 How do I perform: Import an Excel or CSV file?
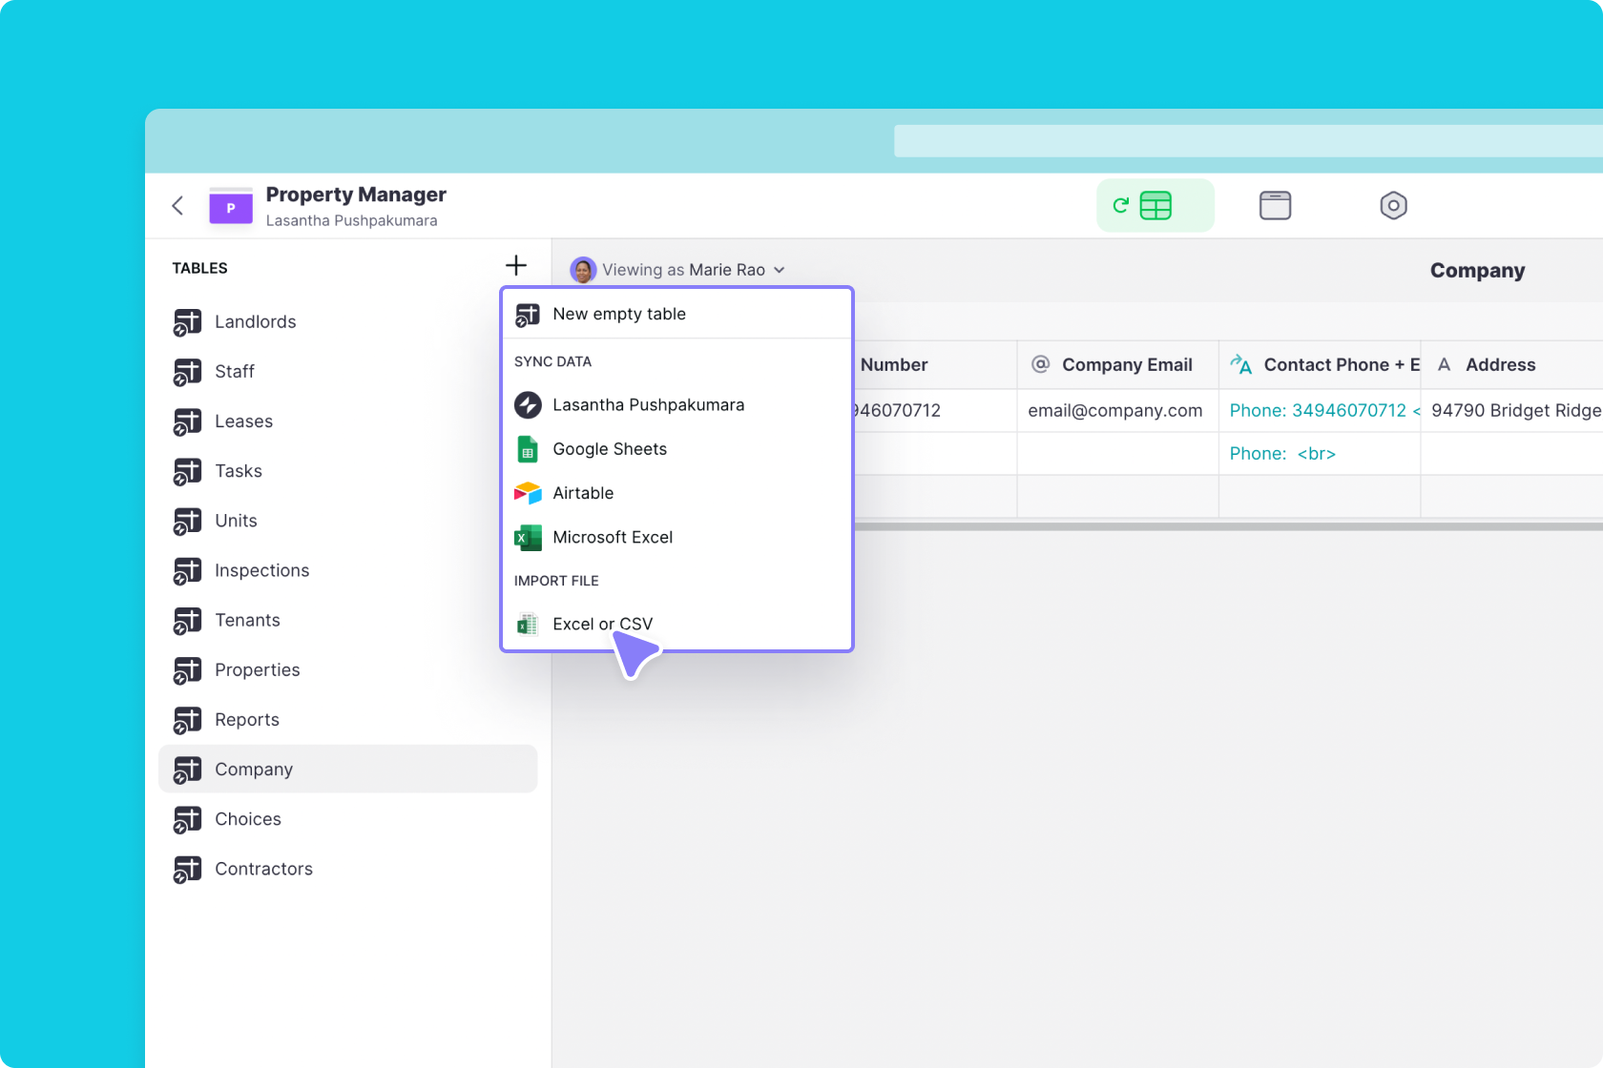pyautogui.click(x=602, y=625)
